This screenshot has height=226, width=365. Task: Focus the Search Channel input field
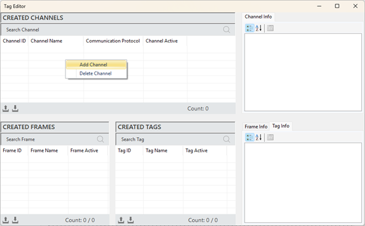(112, 30)
